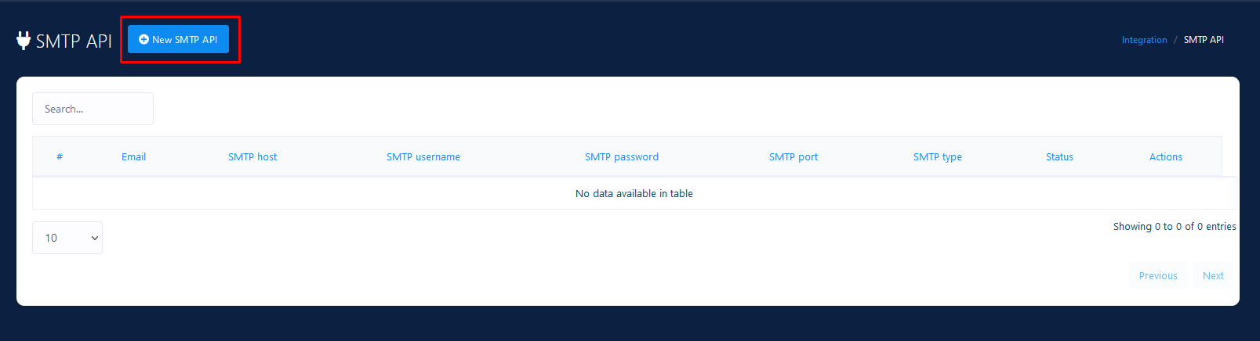Open the Integration breadcrumb link
Screen dimensions: 1260x341
(1144, 40)
